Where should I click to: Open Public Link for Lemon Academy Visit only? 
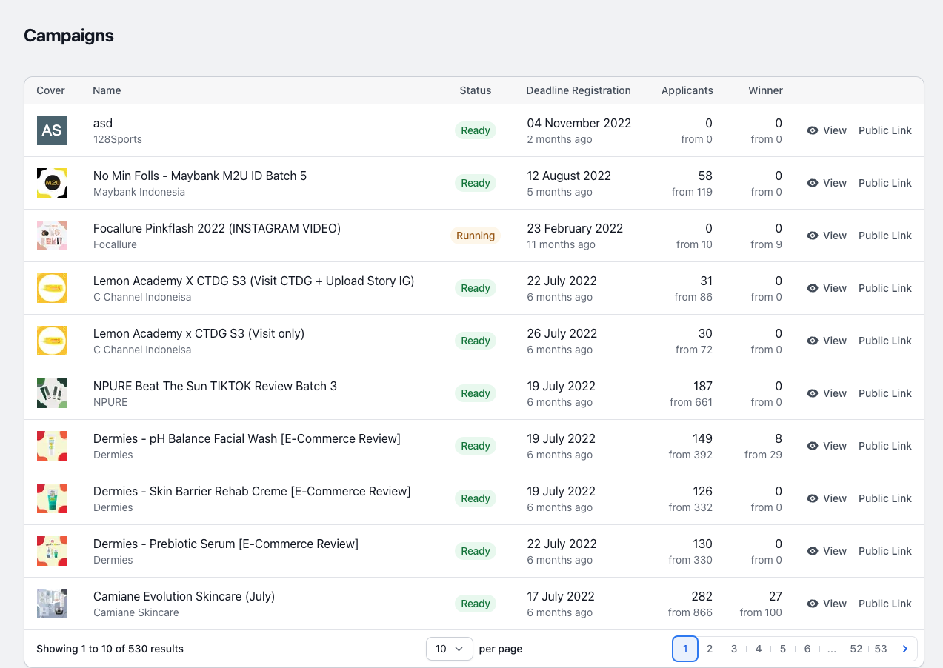885,341
